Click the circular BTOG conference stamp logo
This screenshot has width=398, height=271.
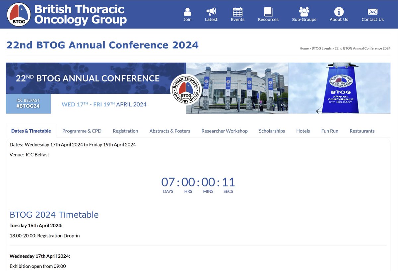click(186, 88)
